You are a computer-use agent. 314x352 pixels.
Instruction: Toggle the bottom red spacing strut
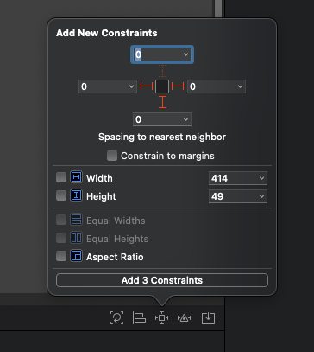point(162,102)
